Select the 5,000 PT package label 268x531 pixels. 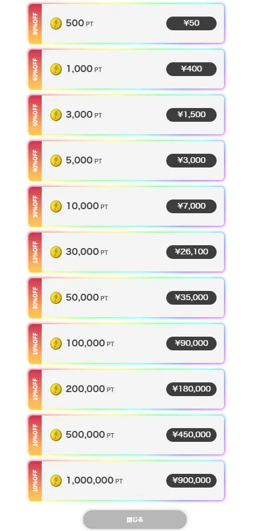(x=83, y=161)
